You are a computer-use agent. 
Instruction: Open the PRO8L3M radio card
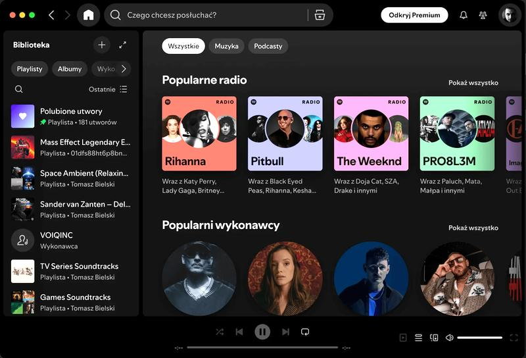click(x=457, y=134)
